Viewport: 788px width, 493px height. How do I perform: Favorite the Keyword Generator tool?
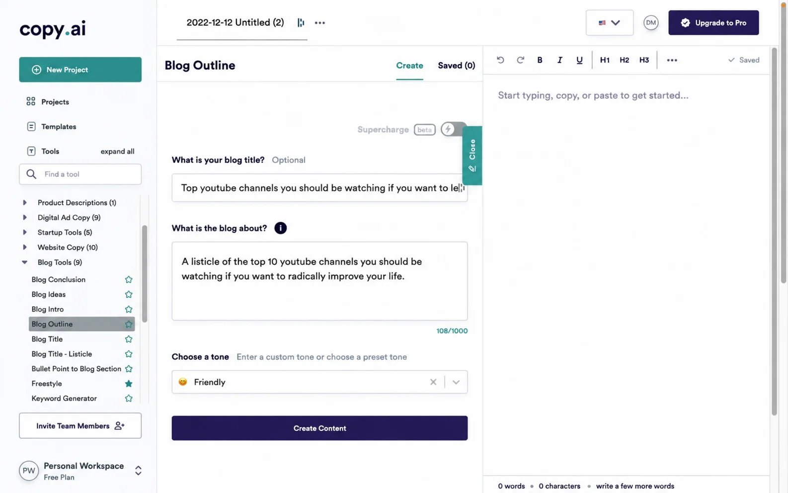pos(129,399)
